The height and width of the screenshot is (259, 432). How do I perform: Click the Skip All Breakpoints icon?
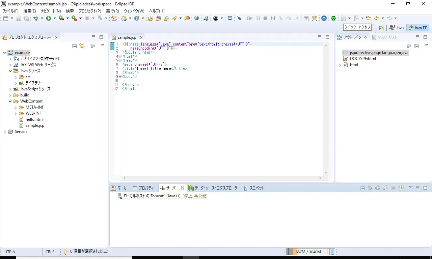[240, 18]
